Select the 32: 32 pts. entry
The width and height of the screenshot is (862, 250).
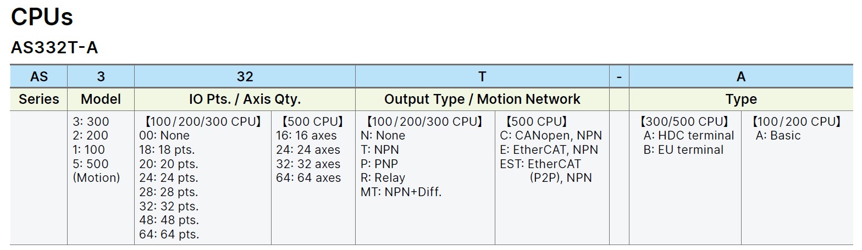169,207
